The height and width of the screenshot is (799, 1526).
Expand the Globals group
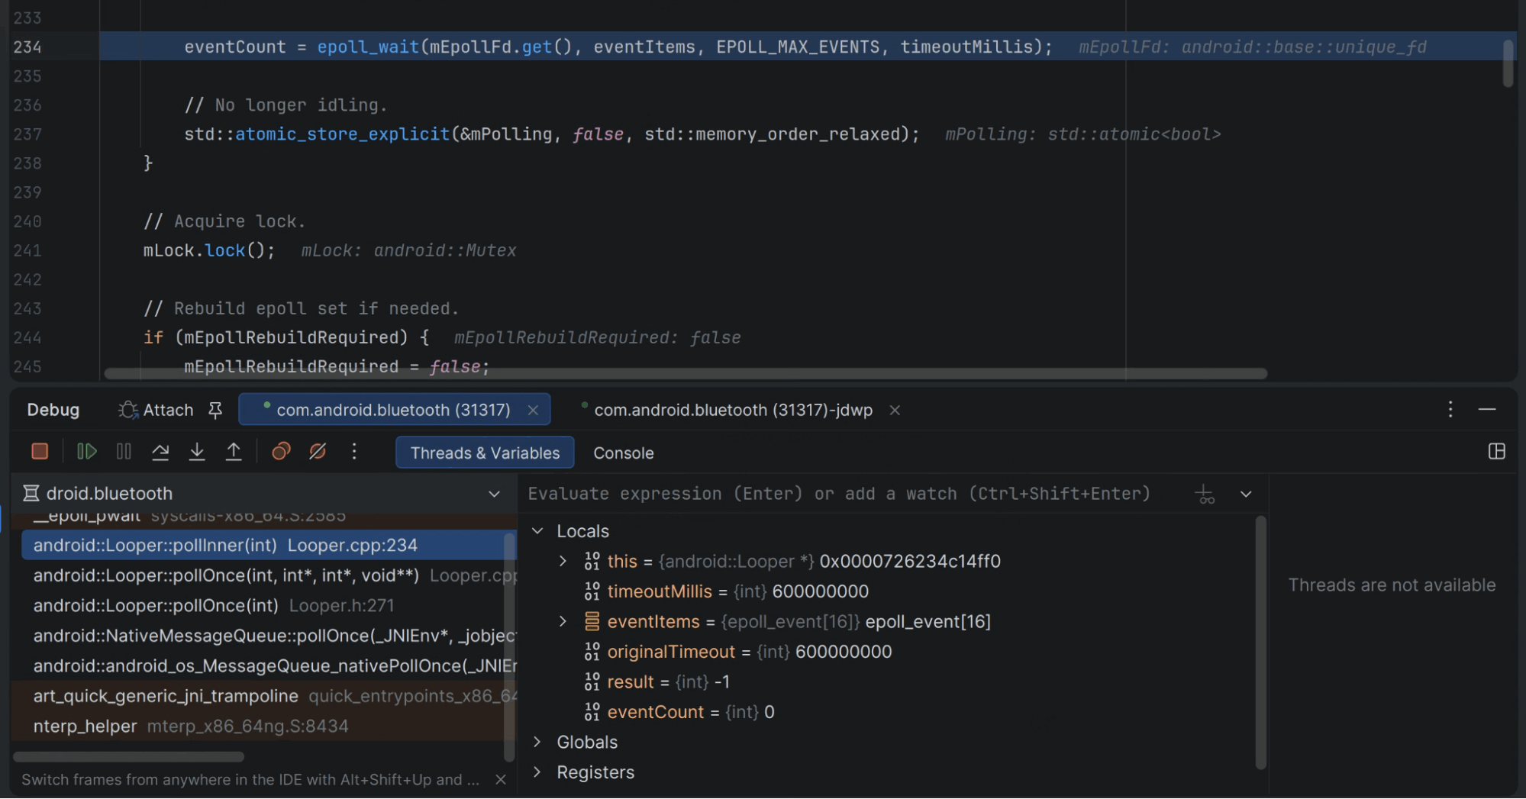537,742
